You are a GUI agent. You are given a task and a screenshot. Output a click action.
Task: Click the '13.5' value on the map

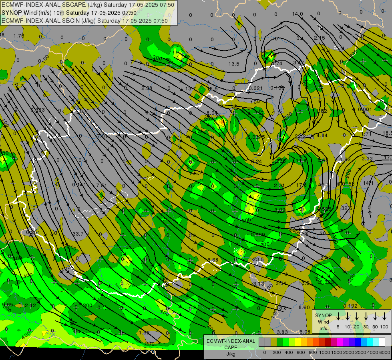[x=234, y=64]
